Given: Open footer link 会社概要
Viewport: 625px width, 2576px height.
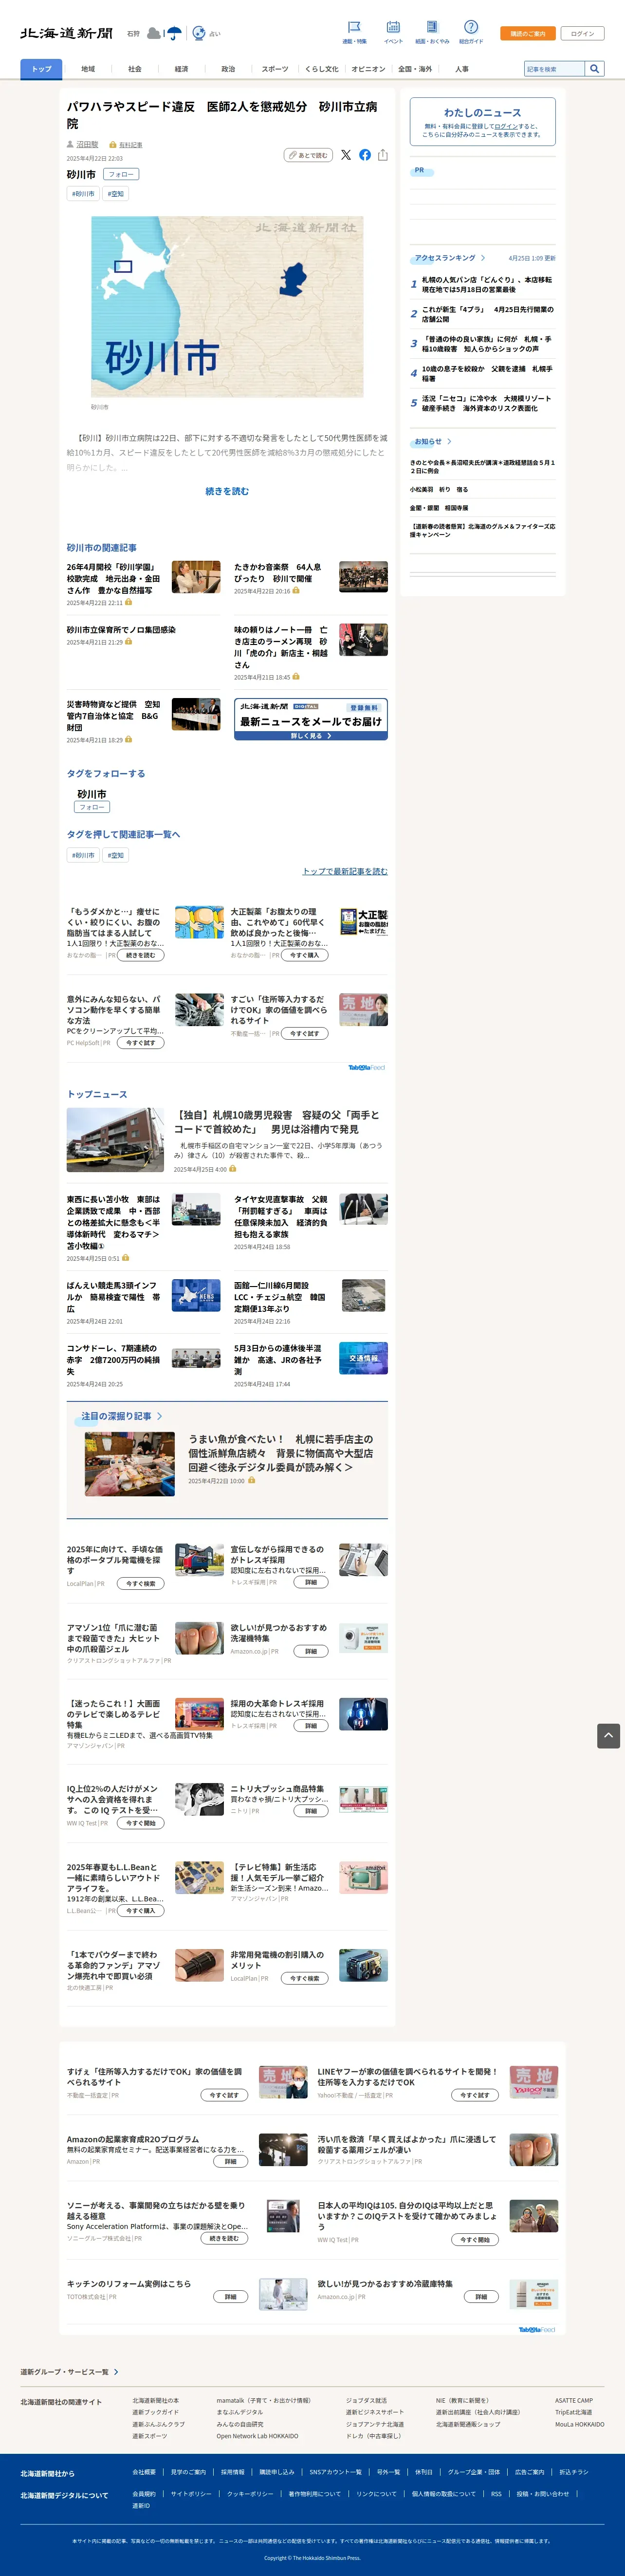Looking at the screenshot, I should [144, 2471].
